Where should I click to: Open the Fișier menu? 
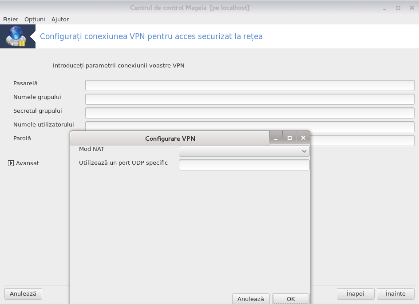[11, 19]
